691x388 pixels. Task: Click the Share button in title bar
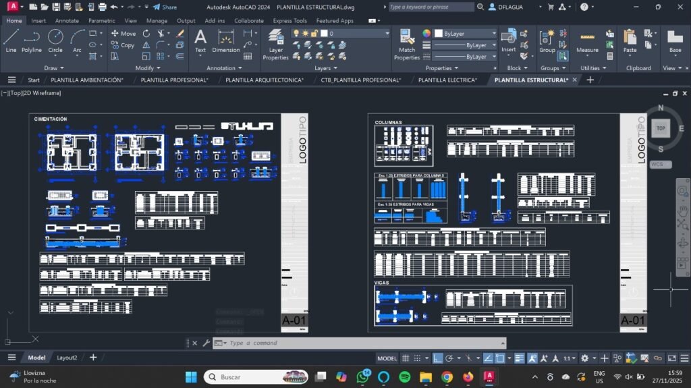coord(165,7)
